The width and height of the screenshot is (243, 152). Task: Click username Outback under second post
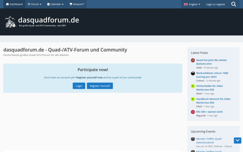pyautogui.click(x=200, y=81)
